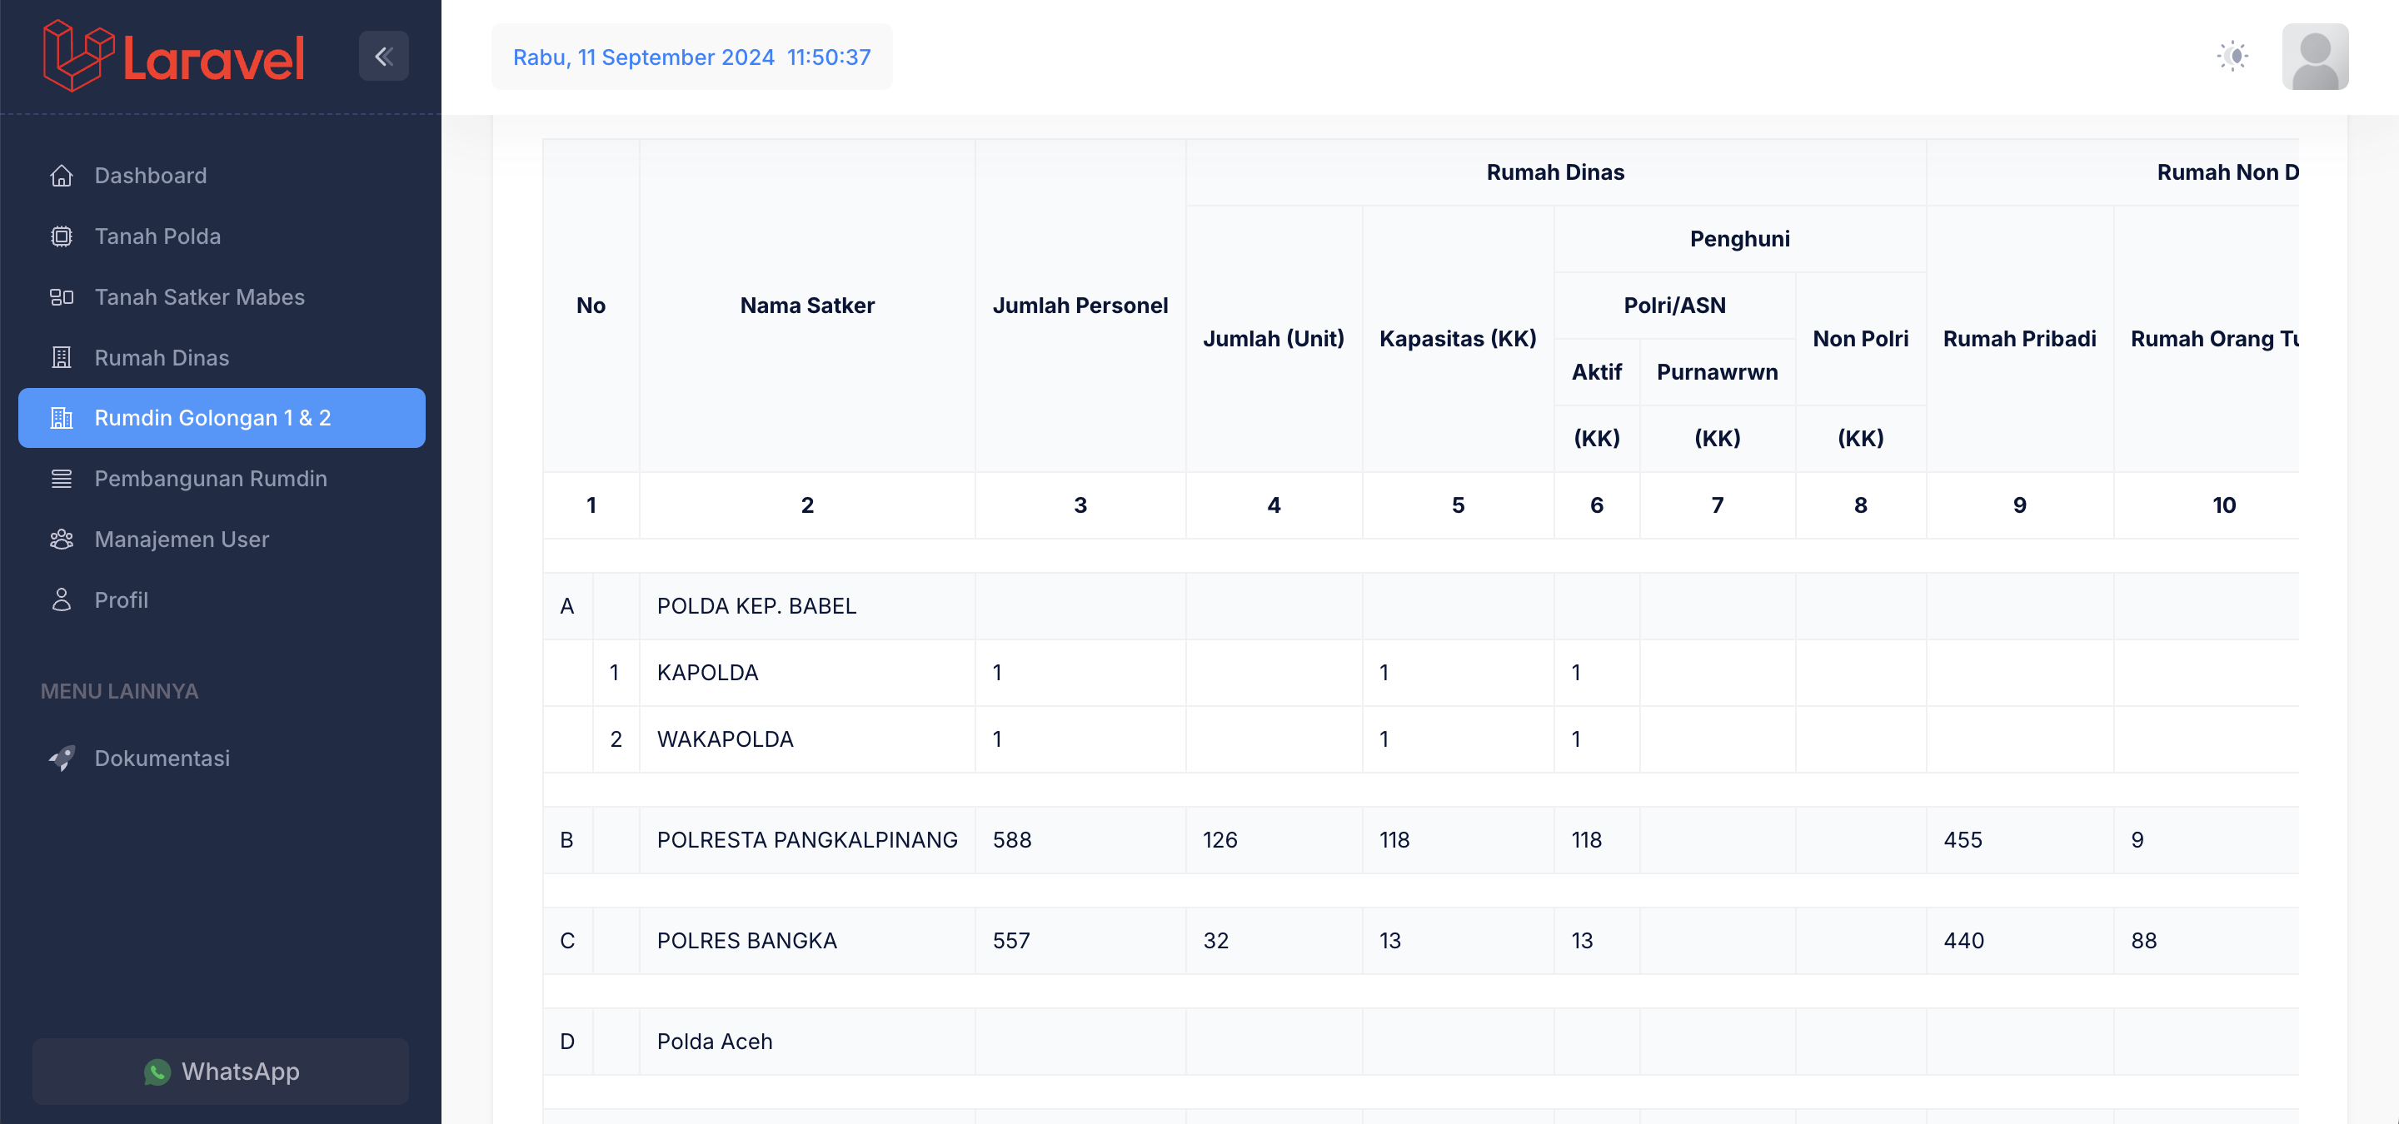Toggle light/dark theme sun icon
The width and height of the screenshot is (2399, 1124).
[2232, 57]
